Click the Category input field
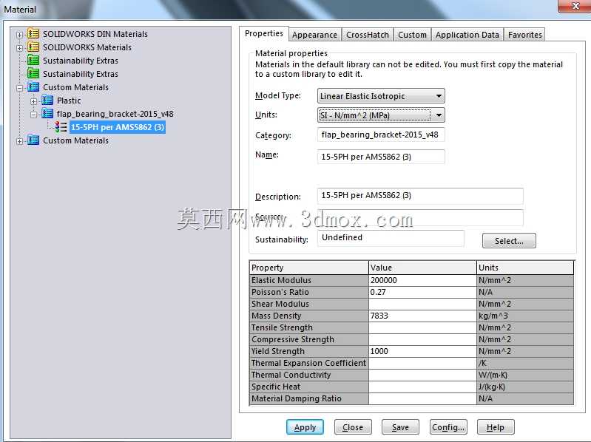The image size is (591, 442). [381, 135]
